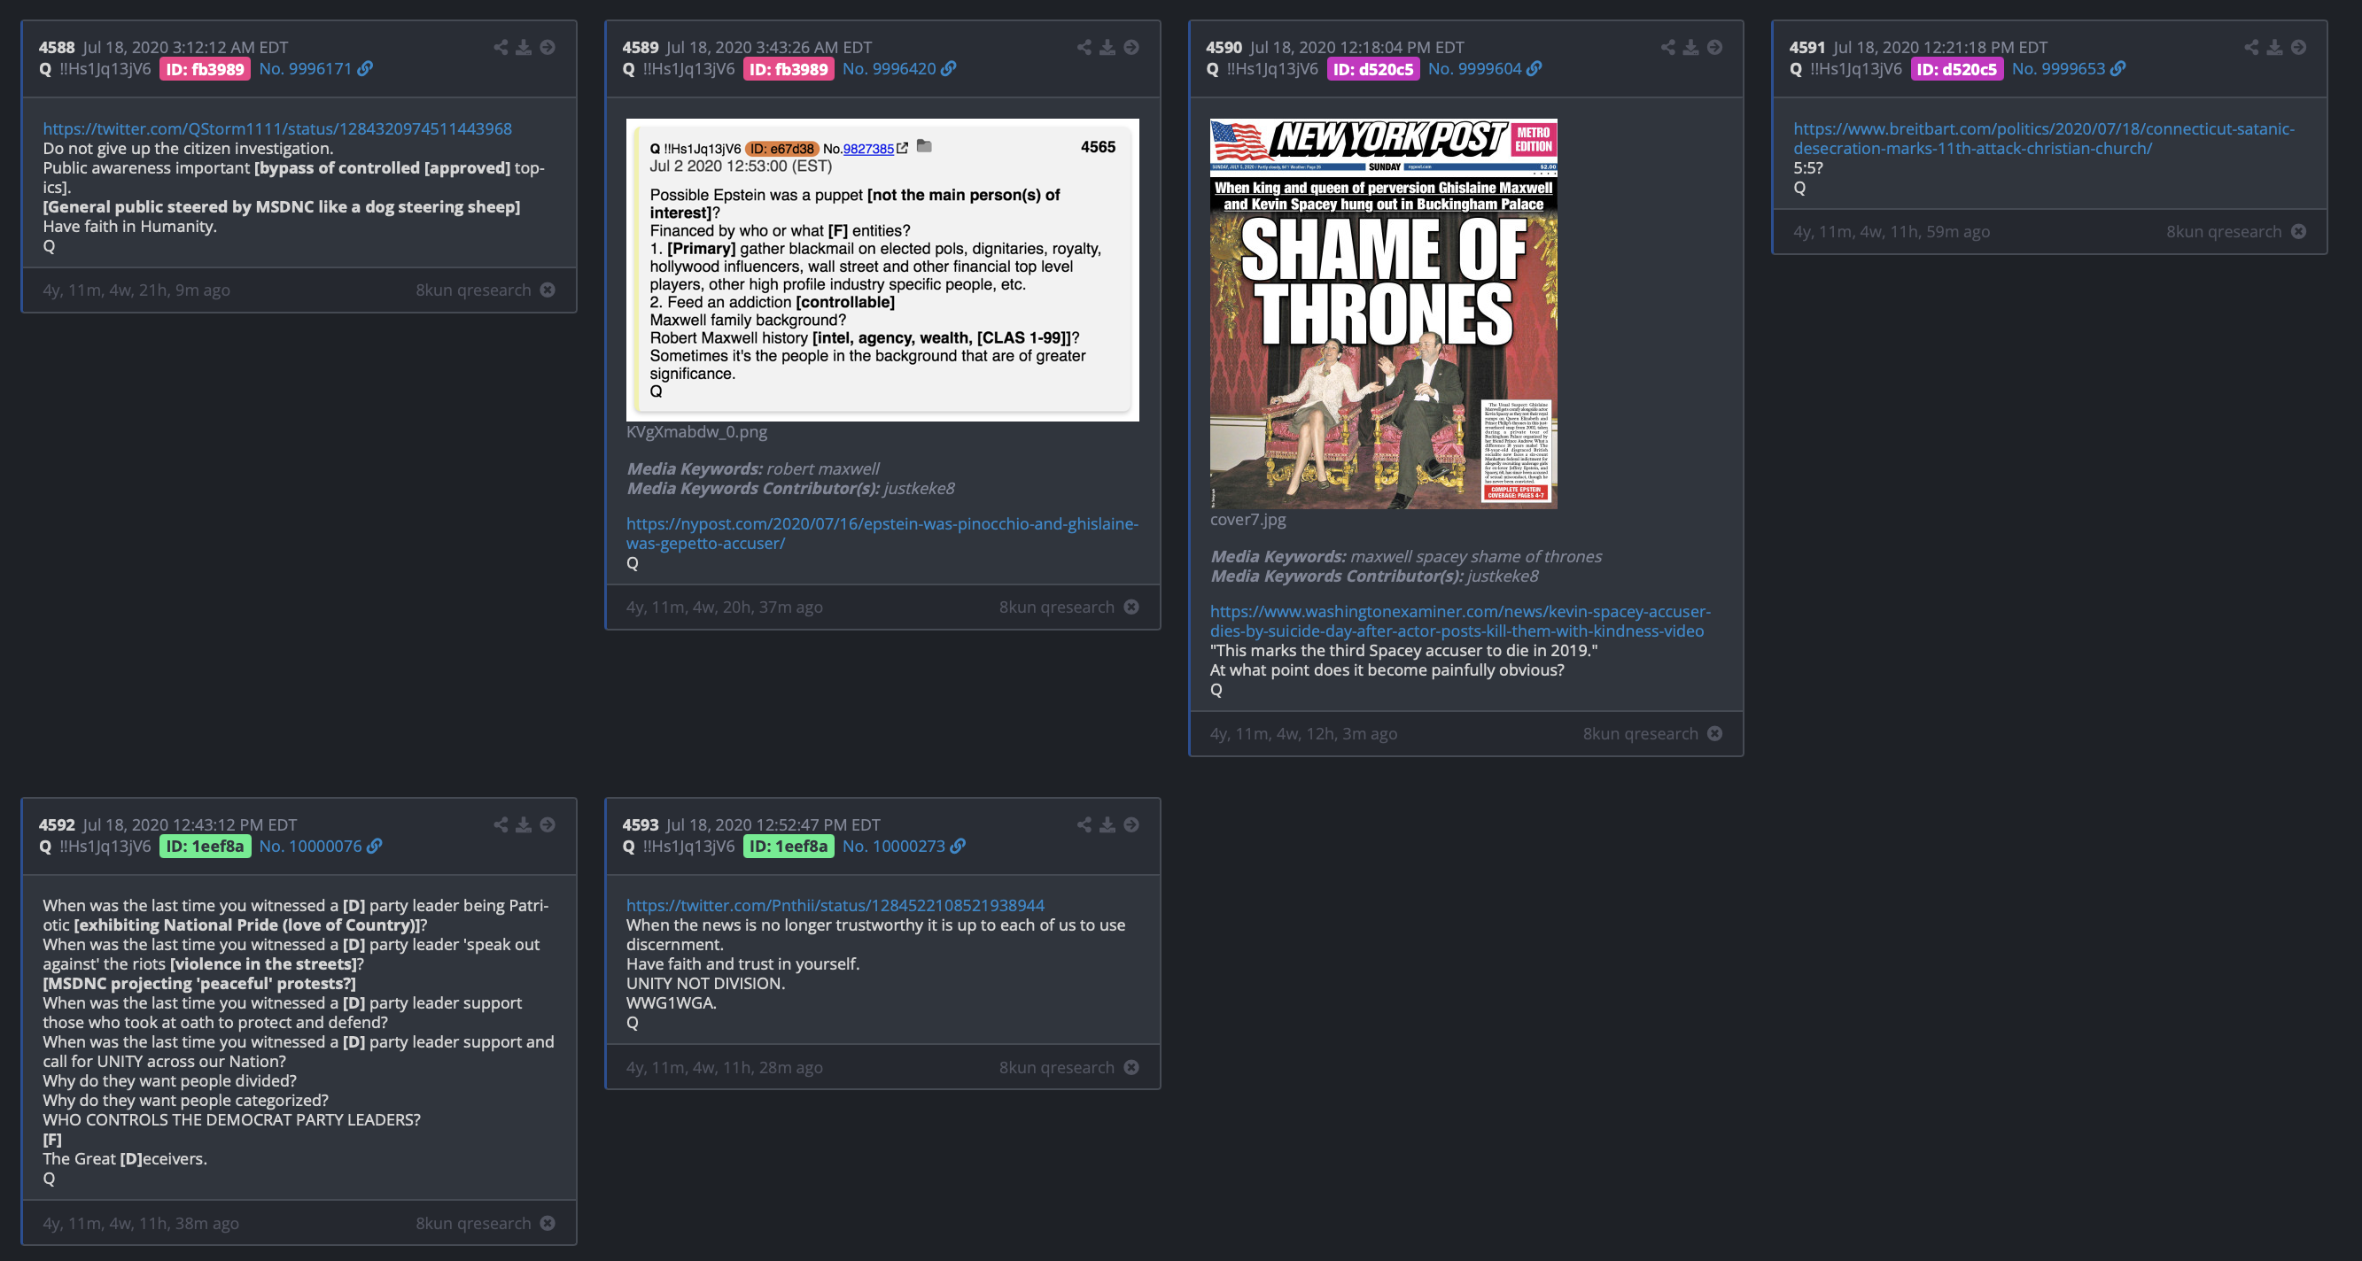Open the breitbart.com Connecticut church article link
The height and width of the screenshot is (1261, 2362).
[x=2044, y=138]
